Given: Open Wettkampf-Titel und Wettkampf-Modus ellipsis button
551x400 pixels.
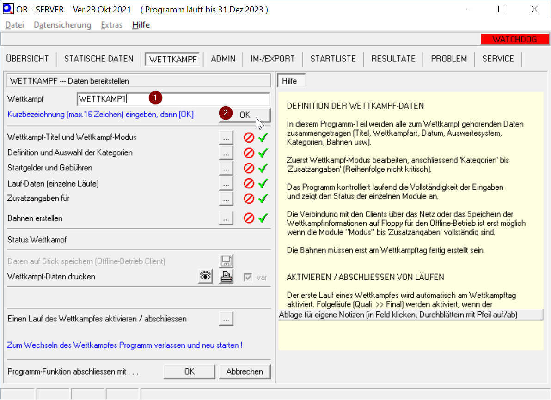Looking at the screenshot, I should click(226, 138).
